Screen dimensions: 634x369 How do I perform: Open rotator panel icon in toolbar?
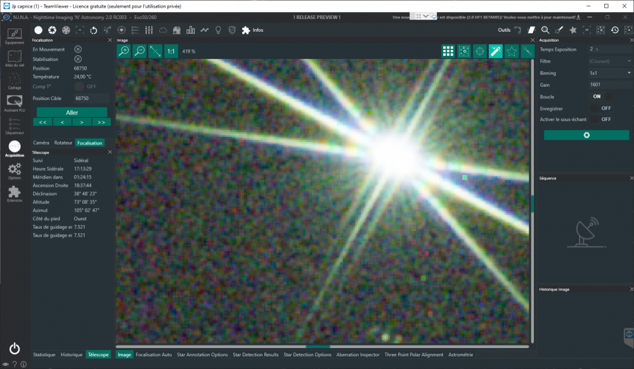pyautogui.click(x=93, y=30)
